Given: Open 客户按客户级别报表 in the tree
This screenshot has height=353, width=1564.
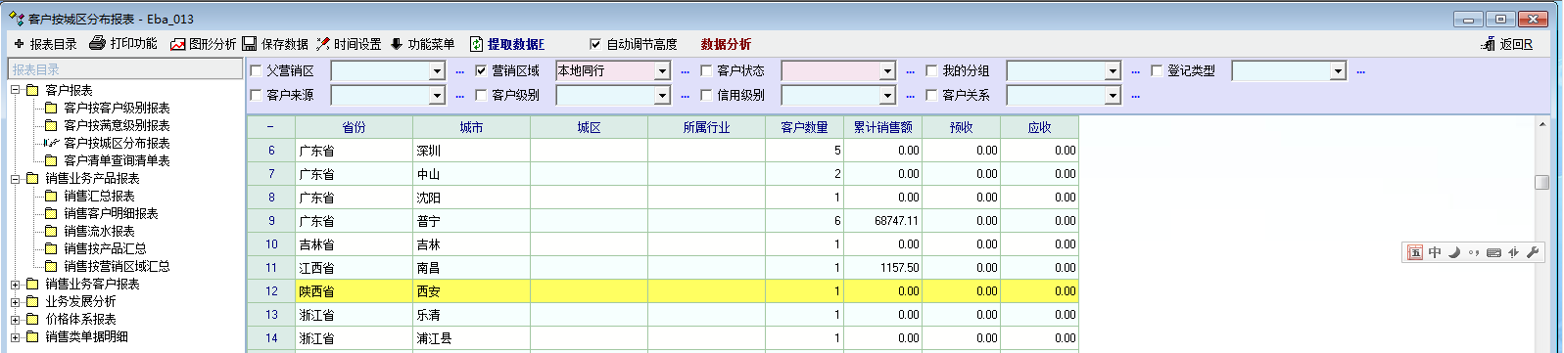Looking at the screenshot, I should tap(117, 108).
